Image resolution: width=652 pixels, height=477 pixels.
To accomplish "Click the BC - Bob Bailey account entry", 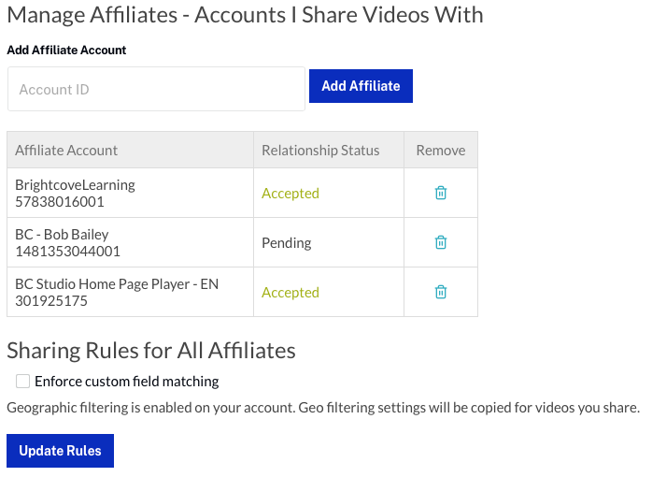I will tap(62, 235).
